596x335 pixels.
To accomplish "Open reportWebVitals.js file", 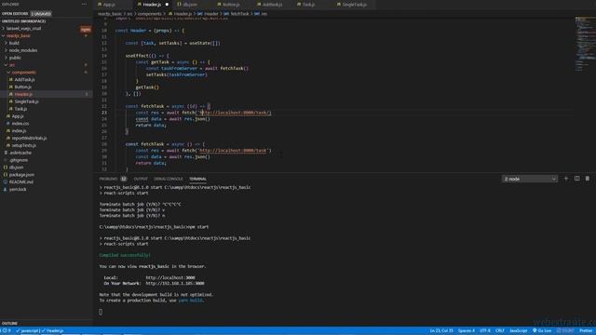I will pyautogui.click(x=29, y=139).
